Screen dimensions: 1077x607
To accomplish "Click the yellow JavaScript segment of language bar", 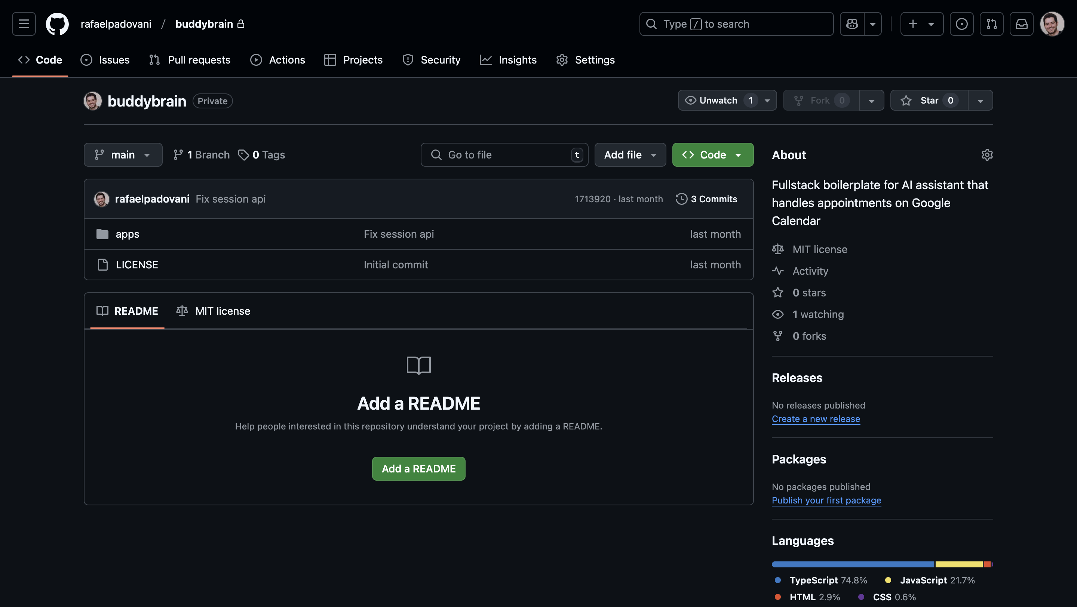I will click(959, 564).
